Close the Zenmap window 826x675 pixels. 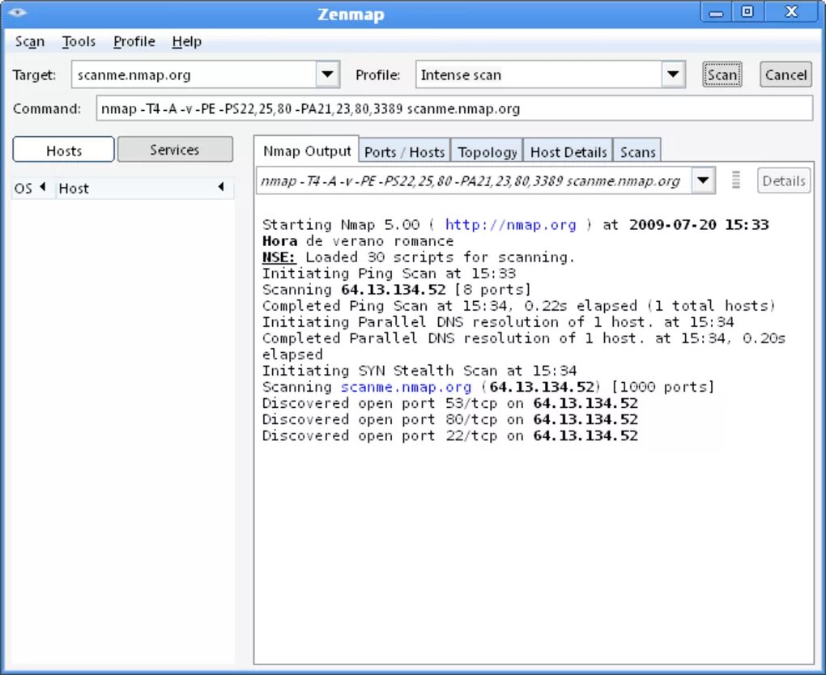pos(791,11)
